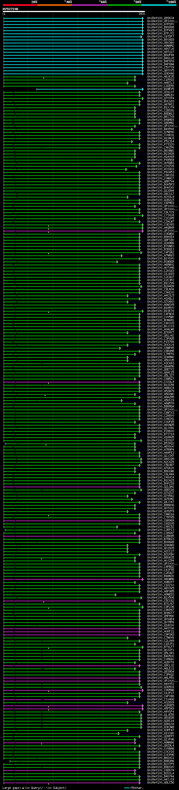The height and width of the screenshot is (790, 179).
Task: Open hit UniRef100_A4IJI9
Action: point(161,779)
